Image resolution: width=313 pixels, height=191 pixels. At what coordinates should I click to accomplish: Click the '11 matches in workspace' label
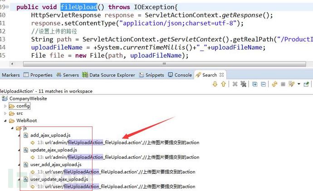pos(65,91)
